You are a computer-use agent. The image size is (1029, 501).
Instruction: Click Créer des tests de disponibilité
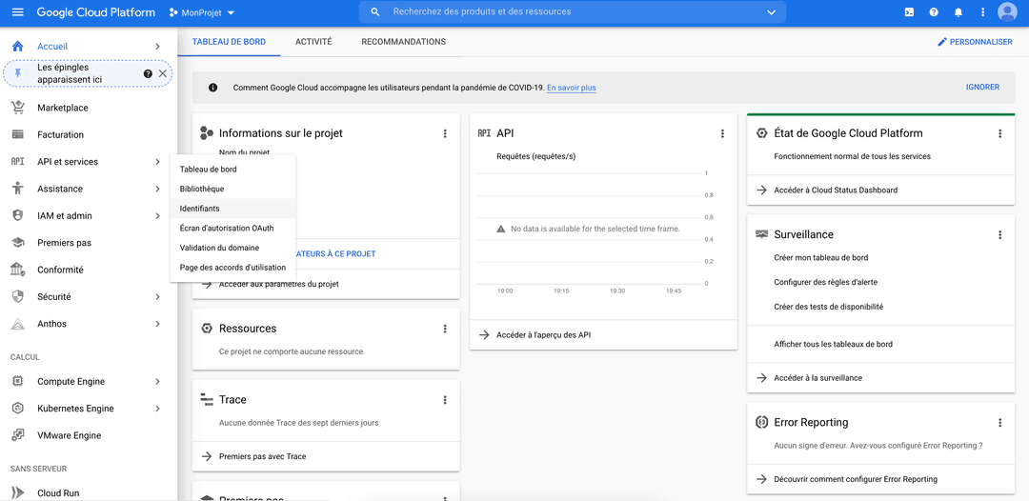point(829,307)
